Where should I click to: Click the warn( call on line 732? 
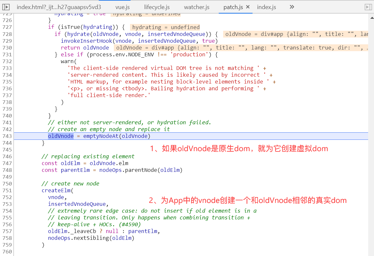point(69,61)
